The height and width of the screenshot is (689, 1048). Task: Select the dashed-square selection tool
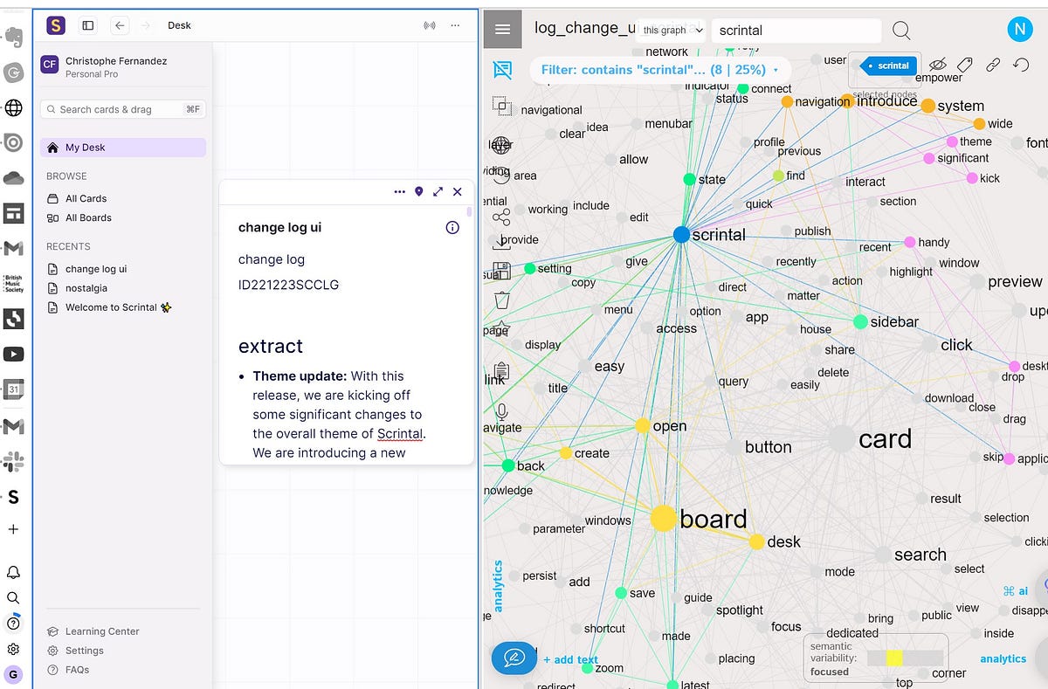pyautogui.click(x=501, y=107)
